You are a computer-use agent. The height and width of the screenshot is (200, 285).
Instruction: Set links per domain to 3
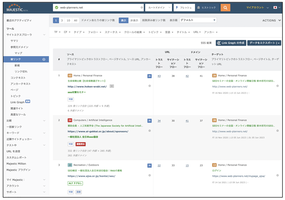click(62, 20)
